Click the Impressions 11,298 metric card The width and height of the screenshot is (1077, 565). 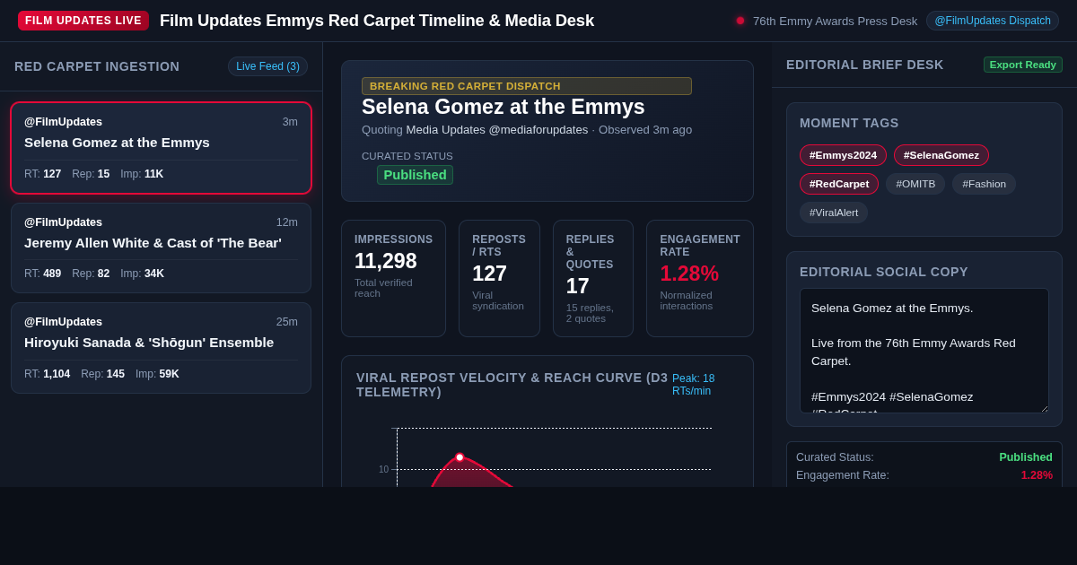pyautogui.click(x=393, y=278)
